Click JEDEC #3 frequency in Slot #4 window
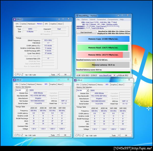The width and height of the screenshot is (153, 151). click(x=95, y=111)
